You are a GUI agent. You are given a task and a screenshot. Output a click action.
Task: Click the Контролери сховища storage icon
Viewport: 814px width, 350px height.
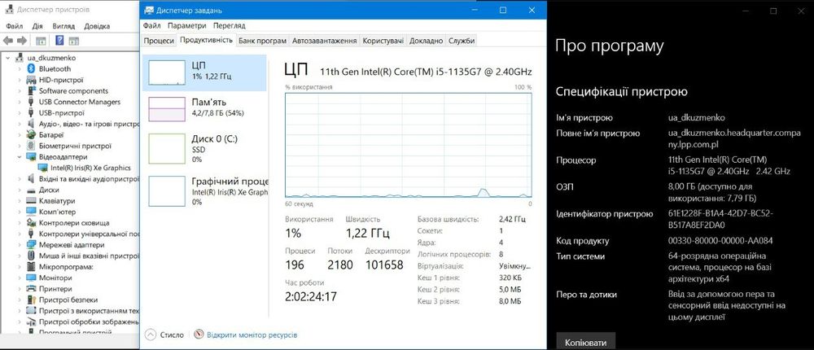coord(31,223)
